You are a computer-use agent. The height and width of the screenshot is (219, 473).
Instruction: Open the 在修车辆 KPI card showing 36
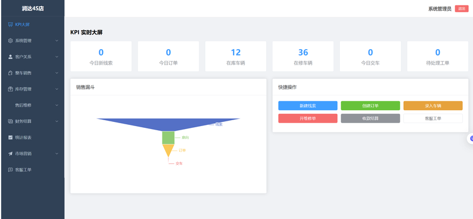tap(303, 56)
